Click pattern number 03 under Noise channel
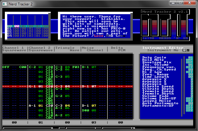 (x=94, y=123)
